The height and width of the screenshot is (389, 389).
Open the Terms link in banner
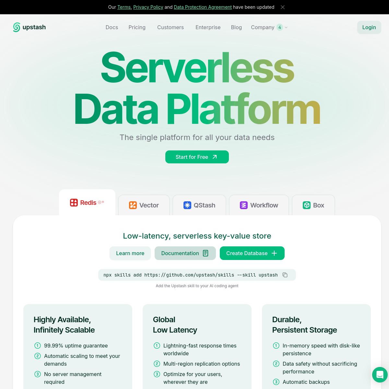pos(124,7)
